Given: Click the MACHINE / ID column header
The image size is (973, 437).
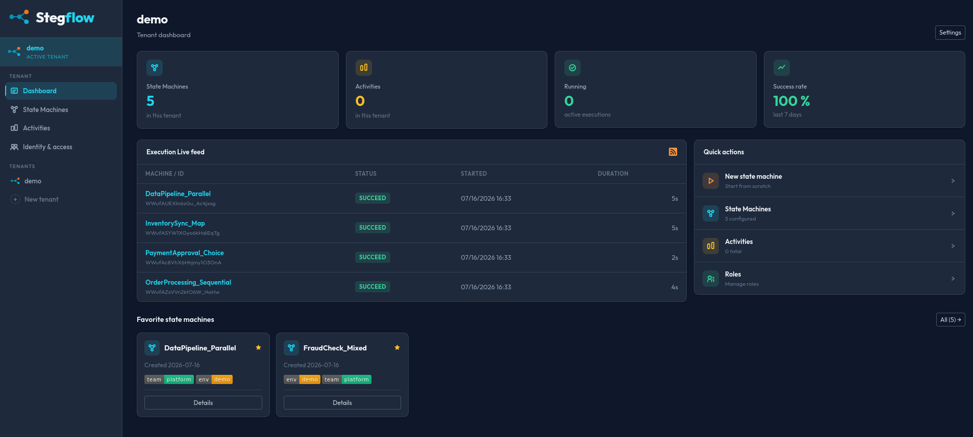Looking at the screenshot, I should pos(164,174).
